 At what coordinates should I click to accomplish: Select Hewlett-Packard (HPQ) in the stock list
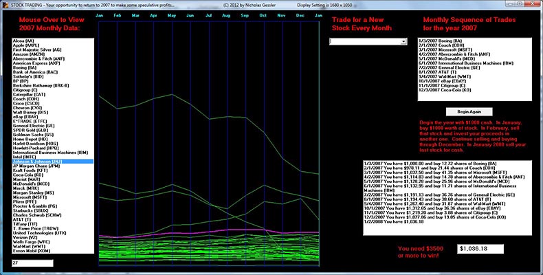point(53,148)
